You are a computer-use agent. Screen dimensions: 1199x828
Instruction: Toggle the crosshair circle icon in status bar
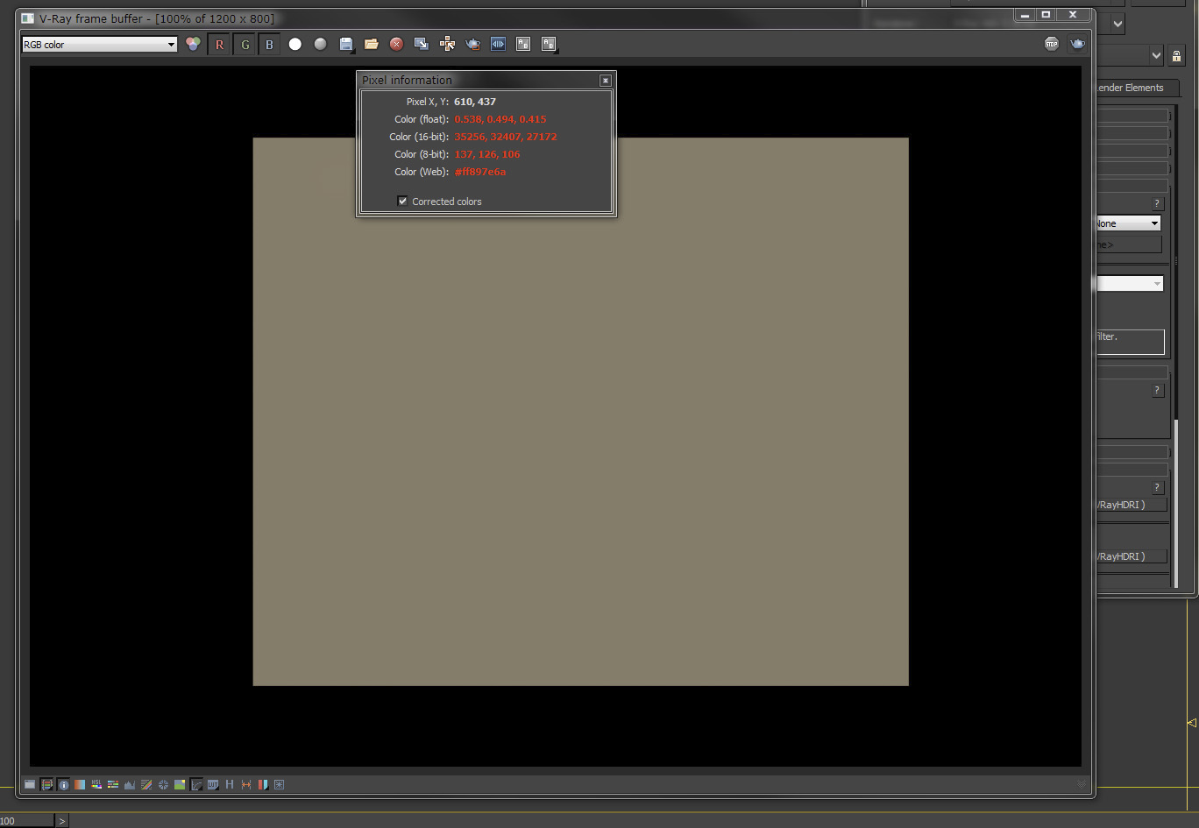click(163, 784)
